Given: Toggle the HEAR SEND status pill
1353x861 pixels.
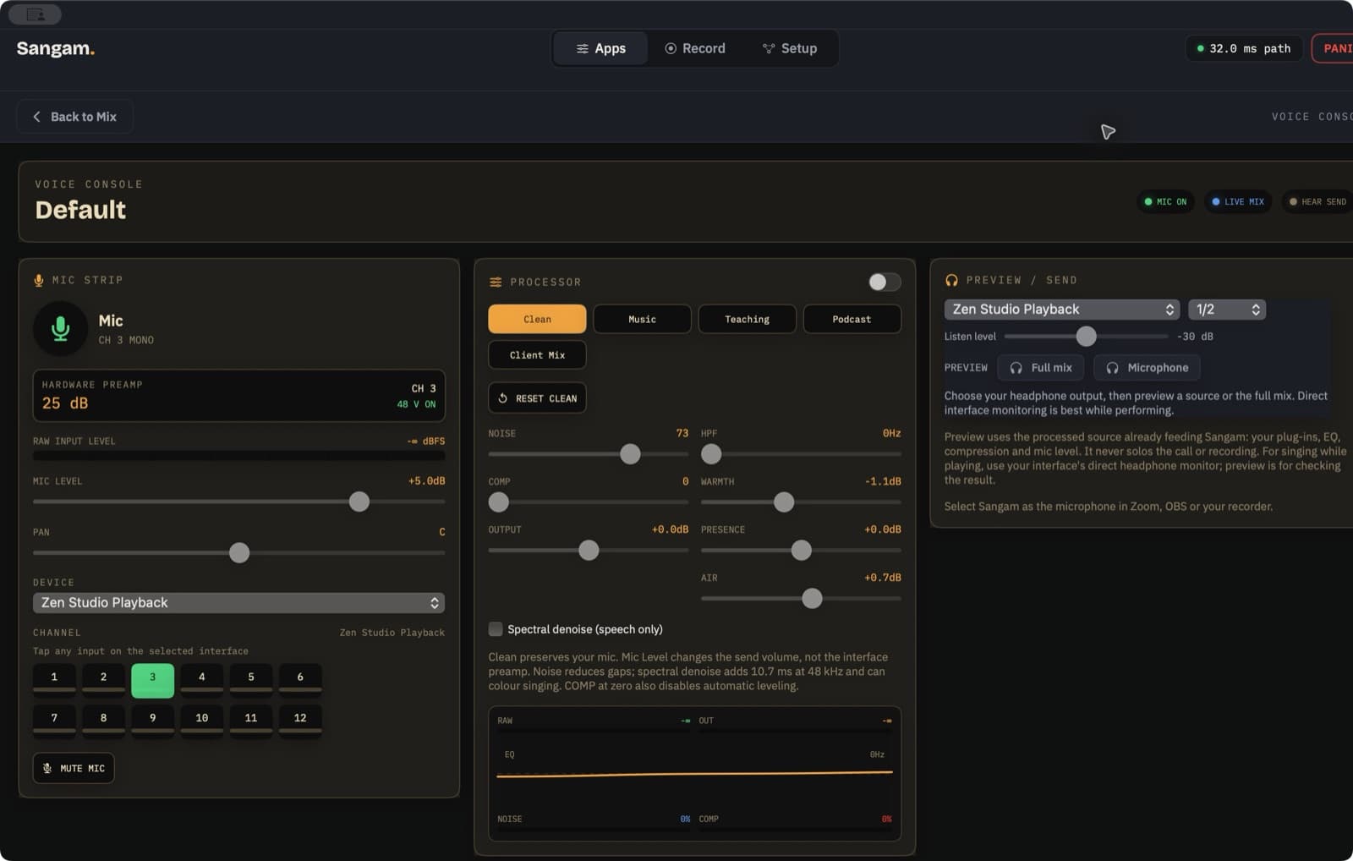Looking at the screenshot, I should (x=1318, y=201).
